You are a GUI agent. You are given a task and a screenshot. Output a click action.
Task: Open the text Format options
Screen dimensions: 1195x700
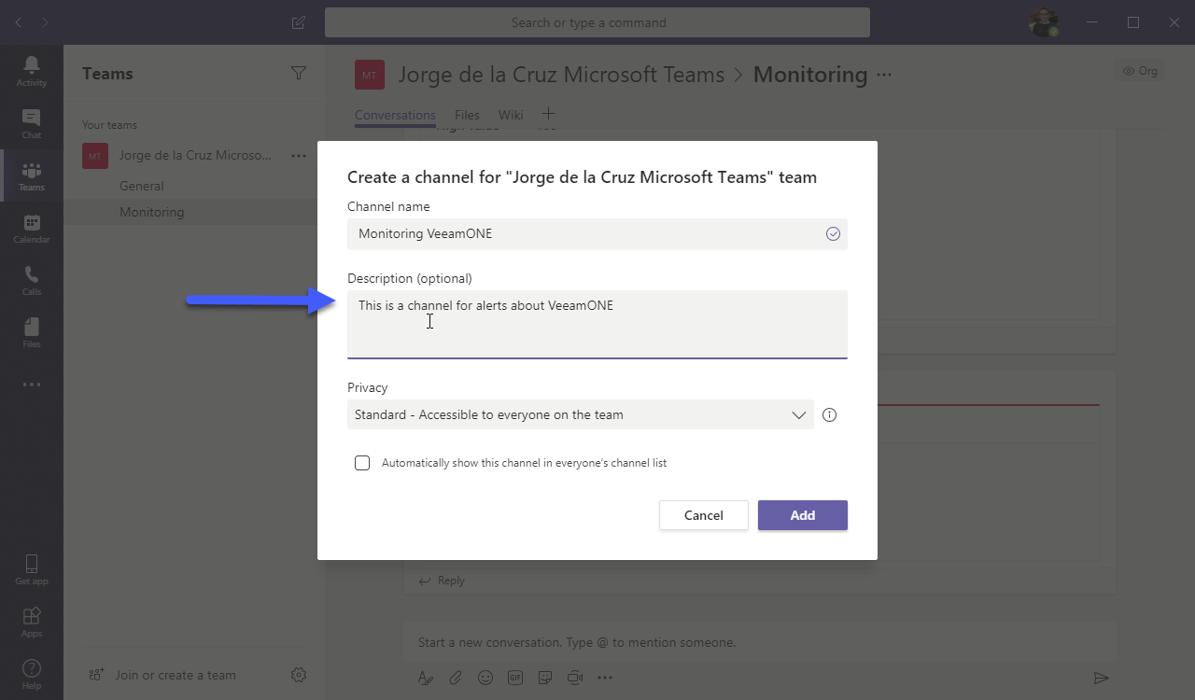pyautogui.click(x=426, y=678)
